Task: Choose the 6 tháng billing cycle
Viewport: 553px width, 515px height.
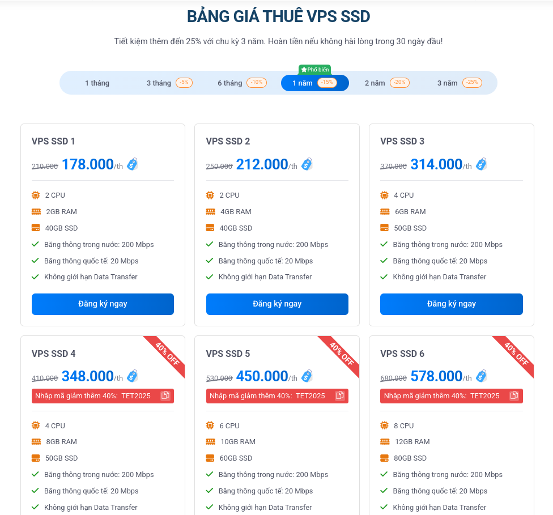Action: pos(230,83)
